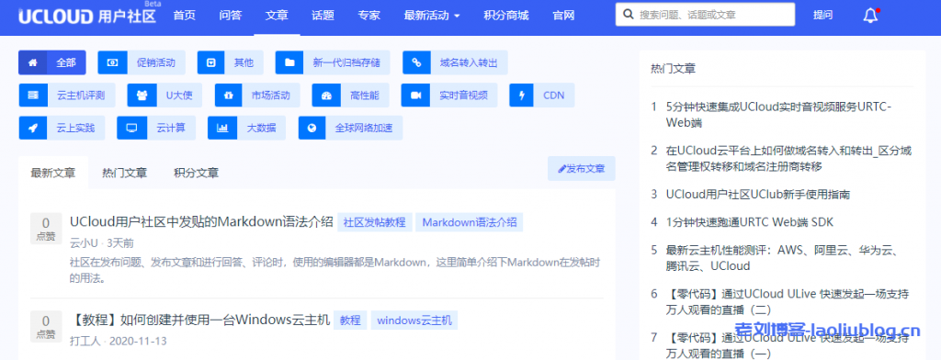Screen dimensions: 941x360
Task: Open hot article 在UCloud云平台上如何做域名转入和转出
Action: coord(789,158)
